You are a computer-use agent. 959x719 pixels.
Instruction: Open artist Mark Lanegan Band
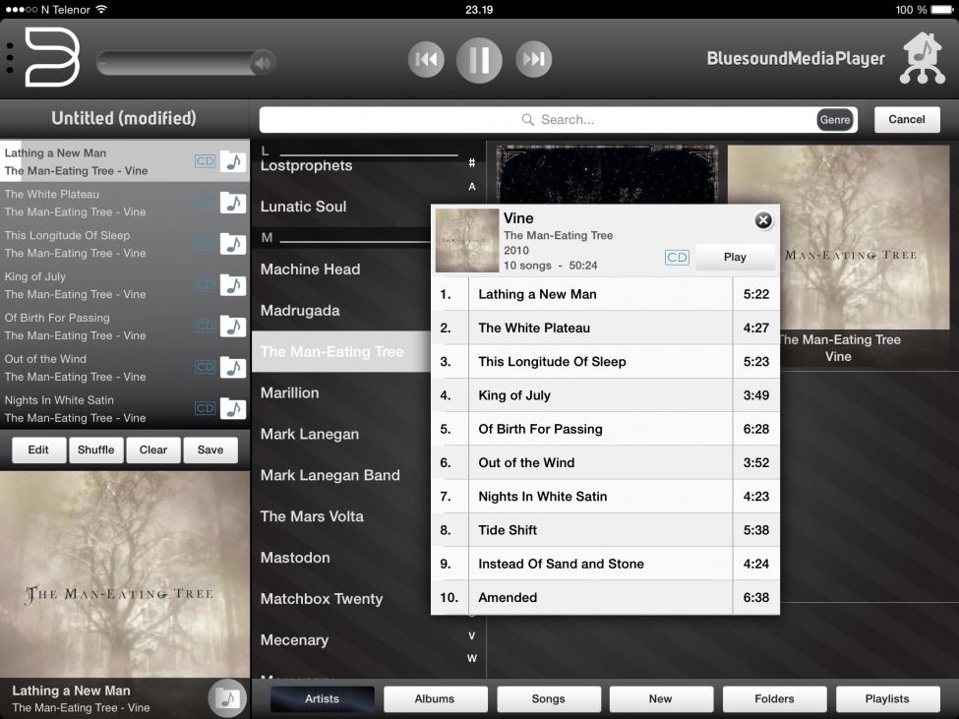[x=330, y=475]
